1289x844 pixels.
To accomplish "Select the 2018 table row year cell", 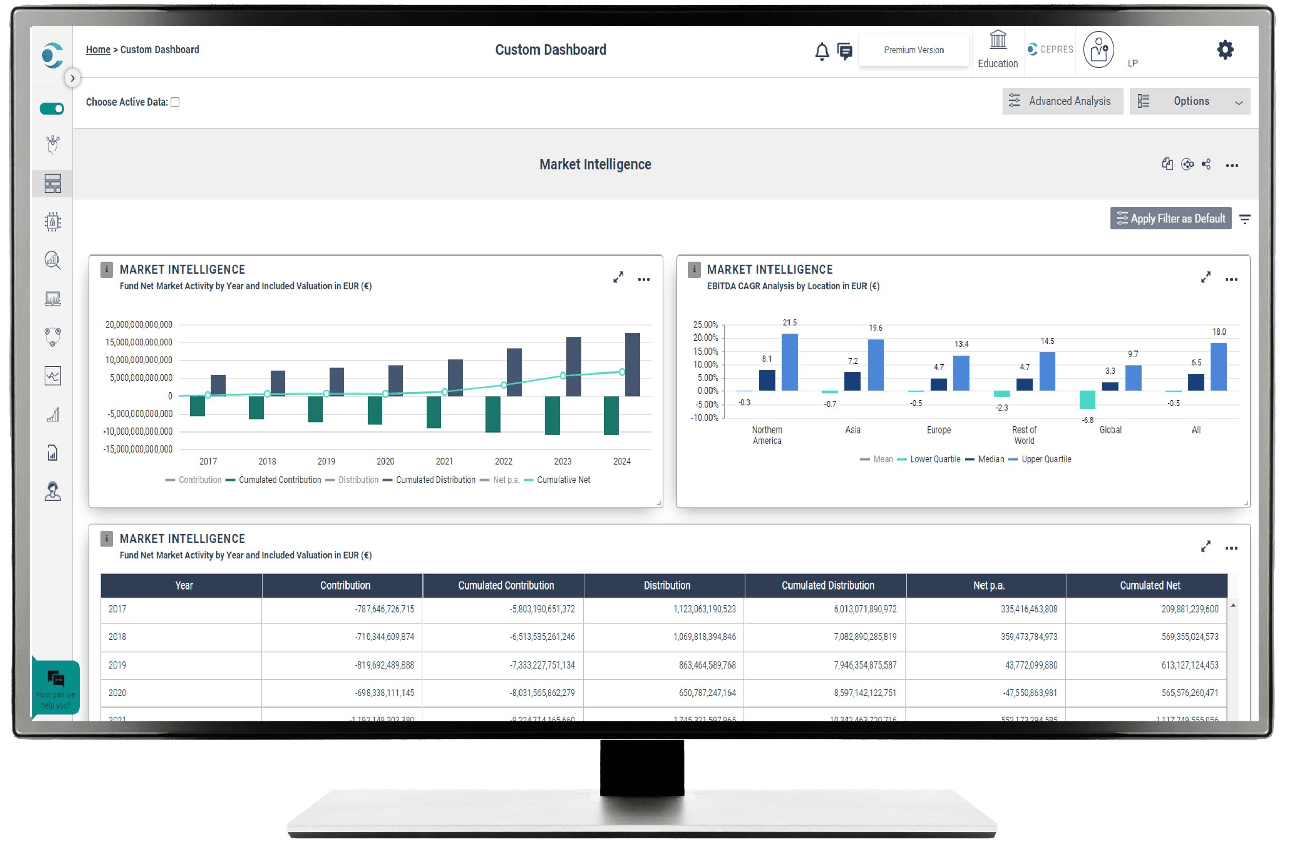I will click(181, 637).
